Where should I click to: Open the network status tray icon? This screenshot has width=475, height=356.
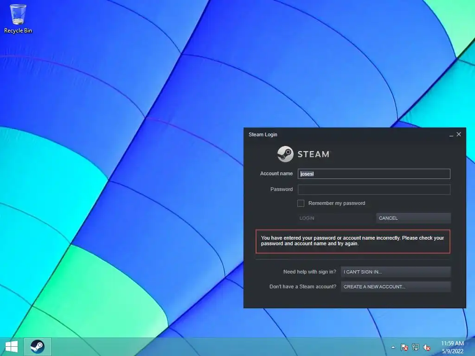415,347
